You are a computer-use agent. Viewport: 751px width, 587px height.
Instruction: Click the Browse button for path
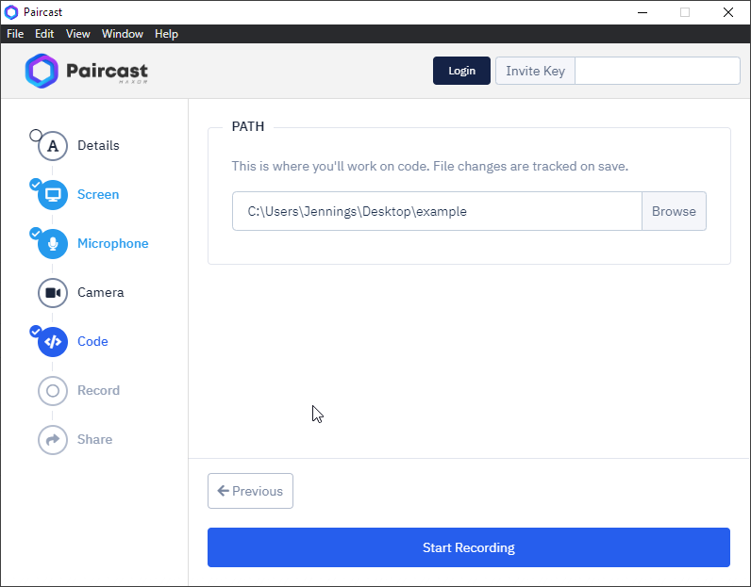pos(674,212)
